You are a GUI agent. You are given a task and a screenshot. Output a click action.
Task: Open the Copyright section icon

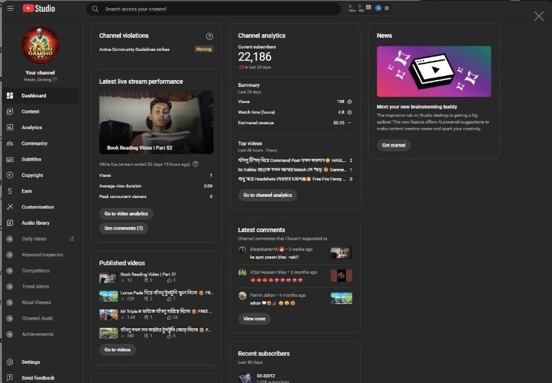(x=9, y=175)
